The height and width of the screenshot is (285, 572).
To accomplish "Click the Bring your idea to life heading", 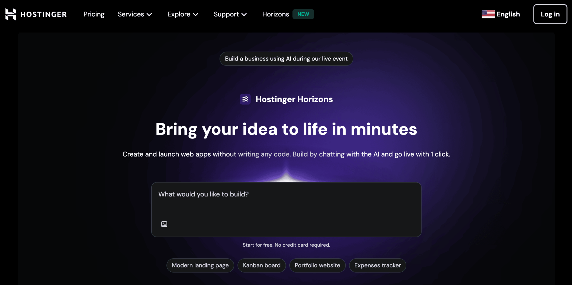I will click(x=286, y=129).
